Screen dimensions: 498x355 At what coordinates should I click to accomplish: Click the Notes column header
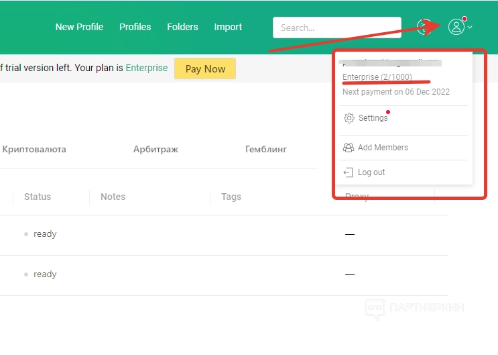click(113, 197)
